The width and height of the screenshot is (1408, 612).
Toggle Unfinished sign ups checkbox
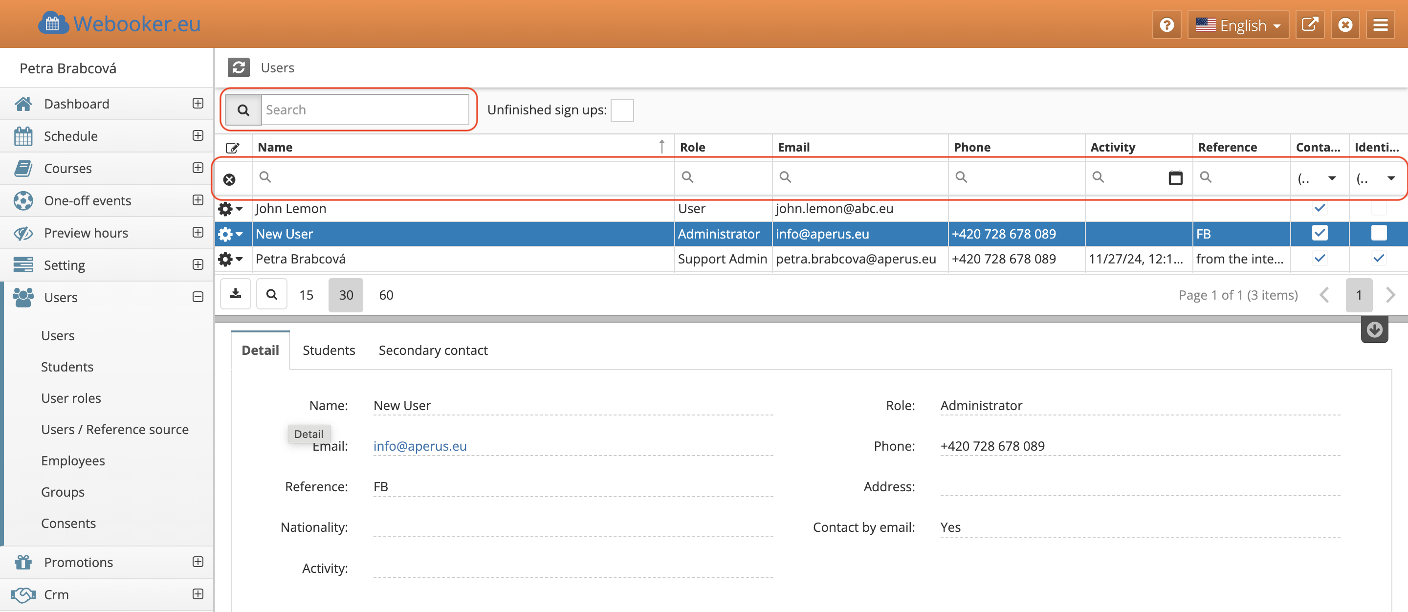(622, 110)
